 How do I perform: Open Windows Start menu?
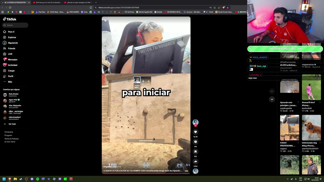4,179
